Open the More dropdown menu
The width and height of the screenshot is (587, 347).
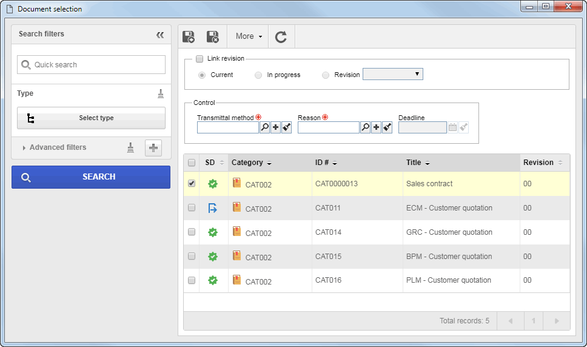coord(249,36)
